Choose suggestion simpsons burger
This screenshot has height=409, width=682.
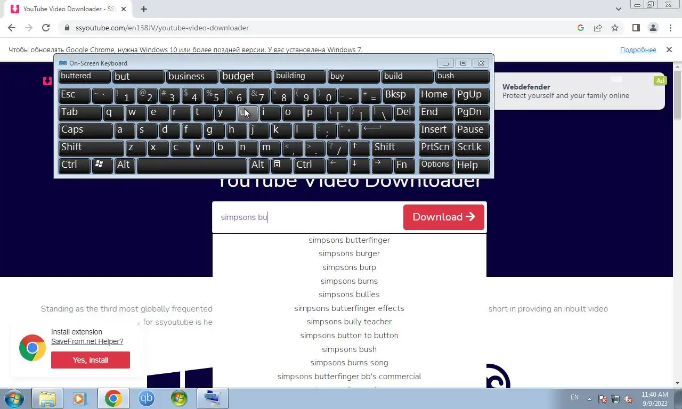pyautogui.click(x=349, y=253)
